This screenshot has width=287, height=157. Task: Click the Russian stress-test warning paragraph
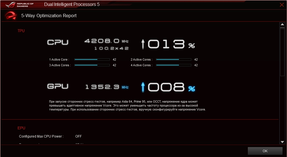(x=127, y=105)
